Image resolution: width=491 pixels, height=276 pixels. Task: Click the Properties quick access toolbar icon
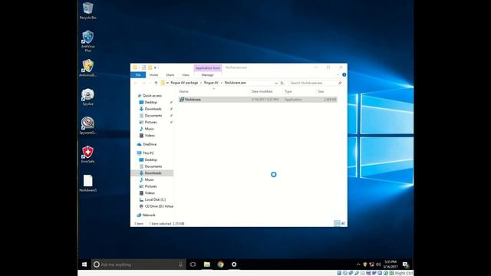pos(143,67)
